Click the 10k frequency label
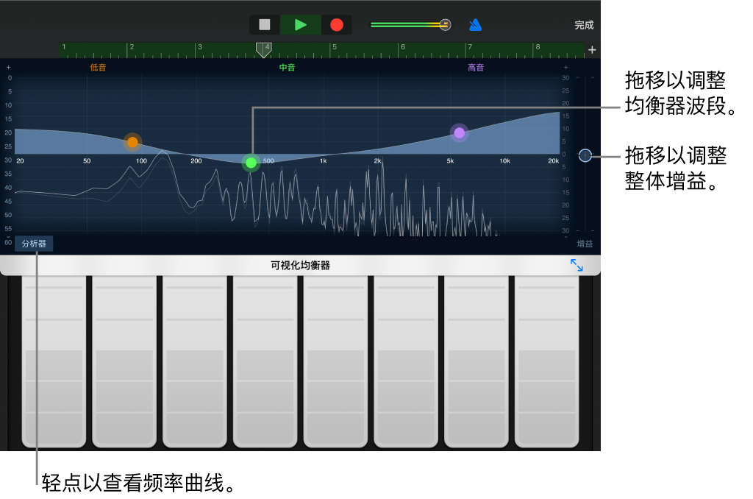 (504, 161)
